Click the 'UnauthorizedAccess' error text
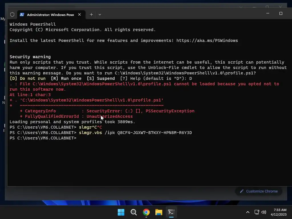Screen dimensions: 292x219 click(x=110, y=116)
